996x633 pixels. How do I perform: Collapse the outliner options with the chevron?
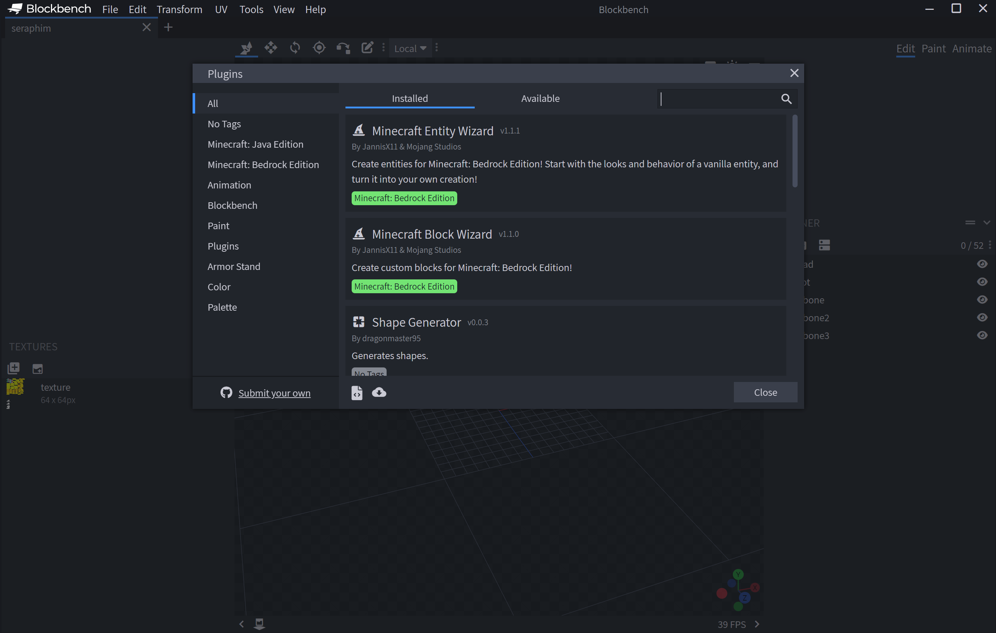987,222
